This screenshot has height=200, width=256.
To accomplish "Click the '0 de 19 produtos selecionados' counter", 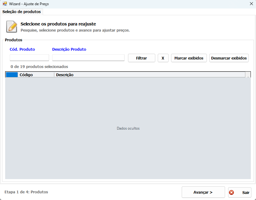I will 39,67.
